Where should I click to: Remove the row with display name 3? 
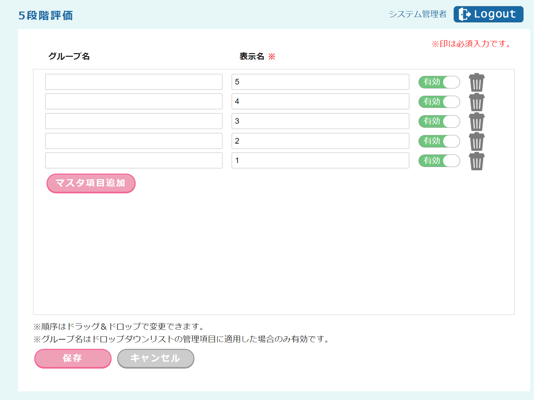coord(477,122)
